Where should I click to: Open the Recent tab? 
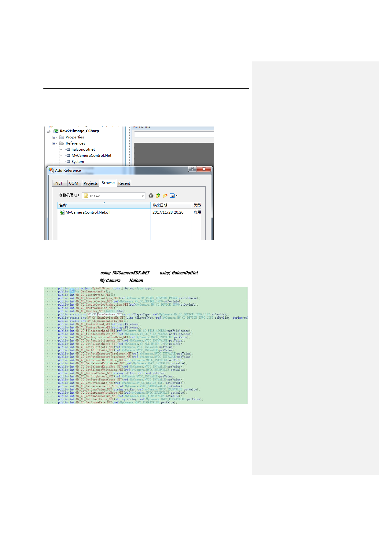pos(124,183)
